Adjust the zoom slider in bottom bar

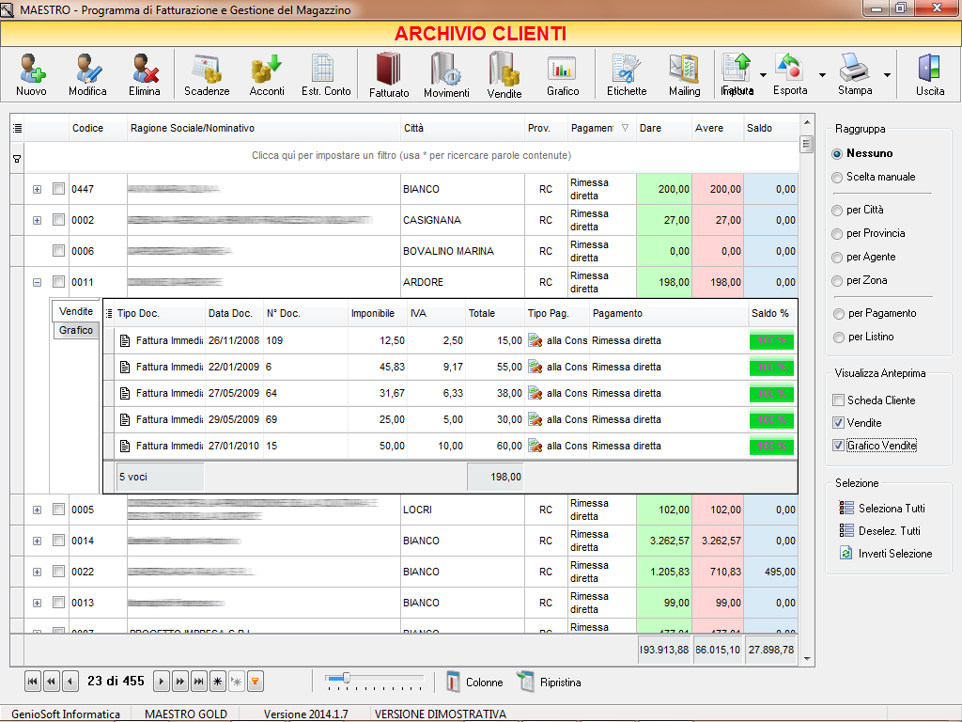(347, 678)
